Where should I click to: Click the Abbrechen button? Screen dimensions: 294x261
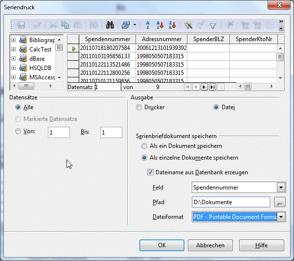click(210, 245)
